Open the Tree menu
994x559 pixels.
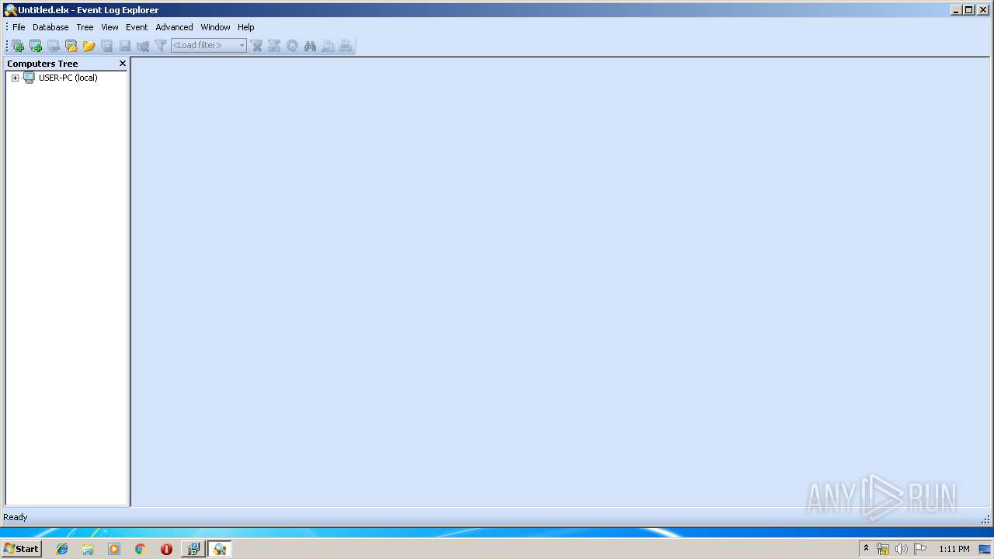(85, 27)
